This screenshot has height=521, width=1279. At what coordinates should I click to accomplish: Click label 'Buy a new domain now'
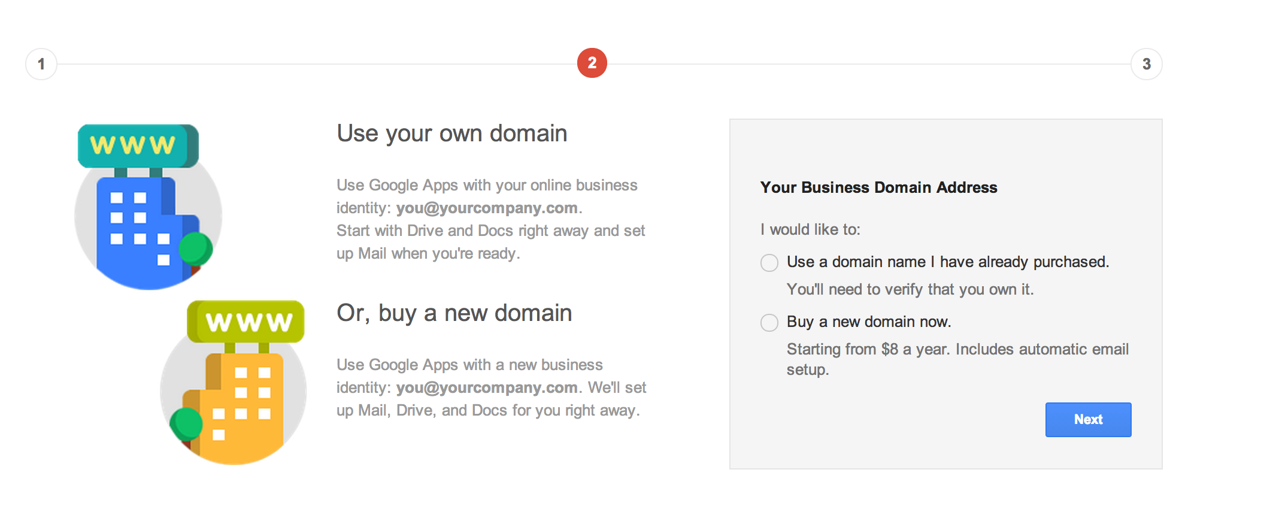869,322
